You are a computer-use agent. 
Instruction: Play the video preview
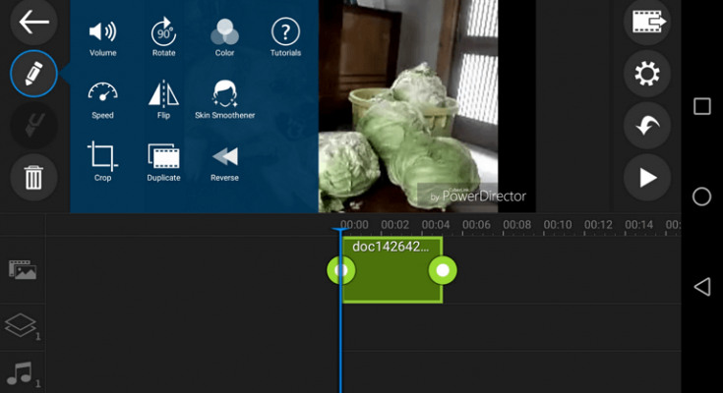click(x=647, y=178)
